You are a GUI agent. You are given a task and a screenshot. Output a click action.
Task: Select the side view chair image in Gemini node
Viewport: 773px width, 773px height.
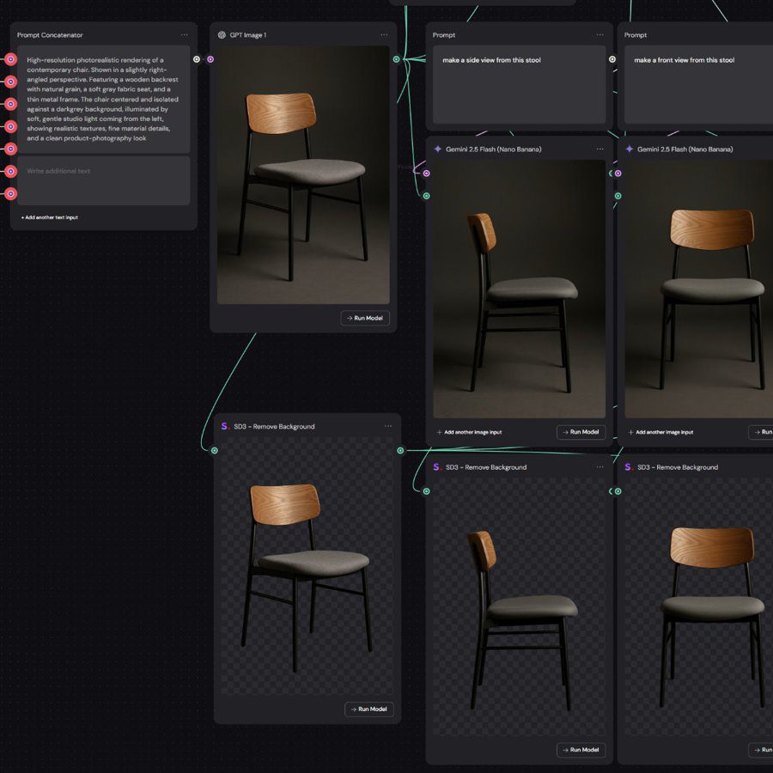(x=519, y=289)
